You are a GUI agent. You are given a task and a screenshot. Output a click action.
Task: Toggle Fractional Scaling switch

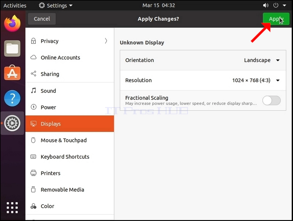[x=271, y=100]
